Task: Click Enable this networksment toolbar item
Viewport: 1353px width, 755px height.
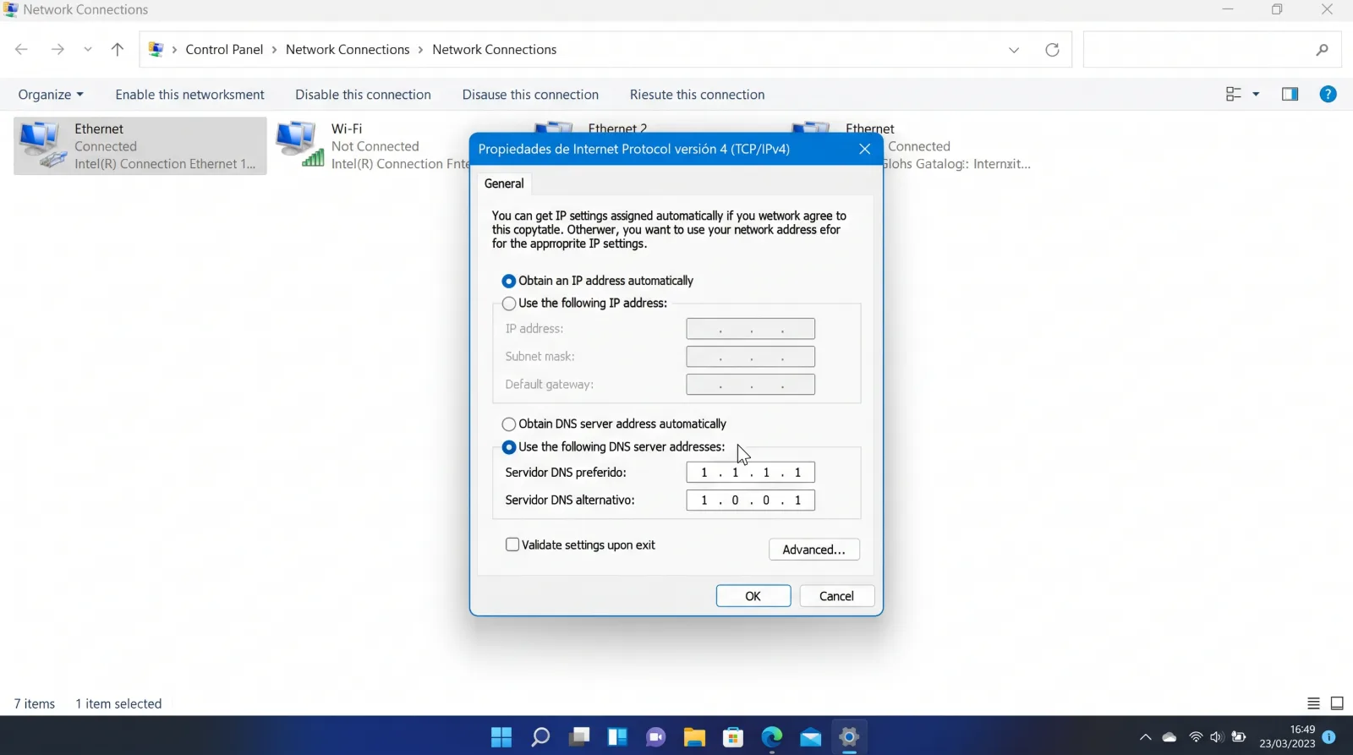Action: [x=189, y=95]
